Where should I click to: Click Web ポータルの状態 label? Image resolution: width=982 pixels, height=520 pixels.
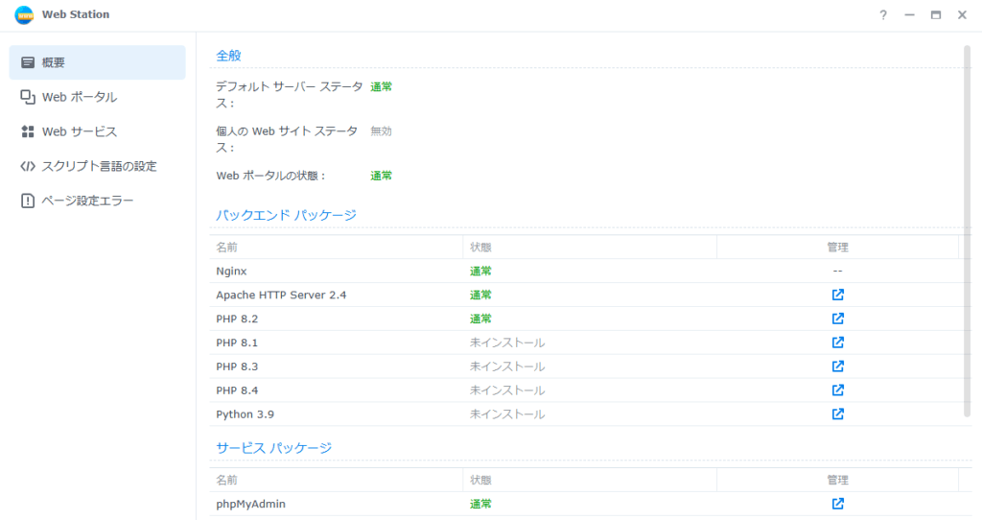point(271,176)
